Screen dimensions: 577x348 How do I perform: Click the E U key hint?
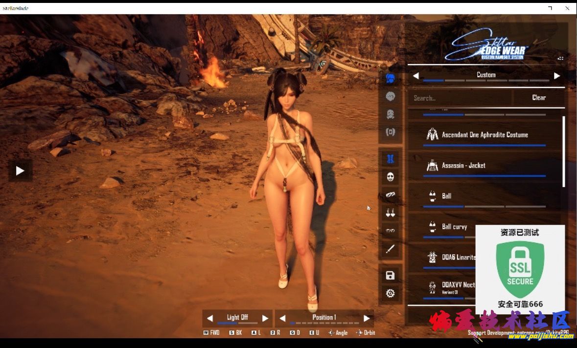point(314,332)
